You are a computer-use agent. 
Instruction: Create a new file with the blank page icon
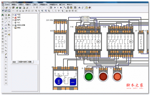pyautogui.click(x=3, y=7)
